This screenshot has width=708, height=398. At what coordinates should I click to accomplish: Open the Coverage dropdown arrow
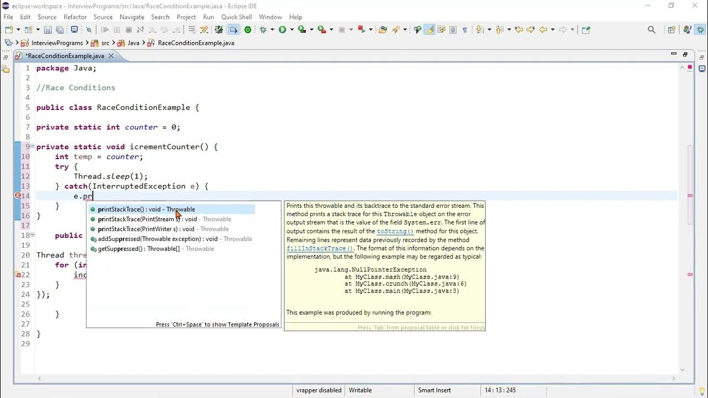tap(311, 30)
